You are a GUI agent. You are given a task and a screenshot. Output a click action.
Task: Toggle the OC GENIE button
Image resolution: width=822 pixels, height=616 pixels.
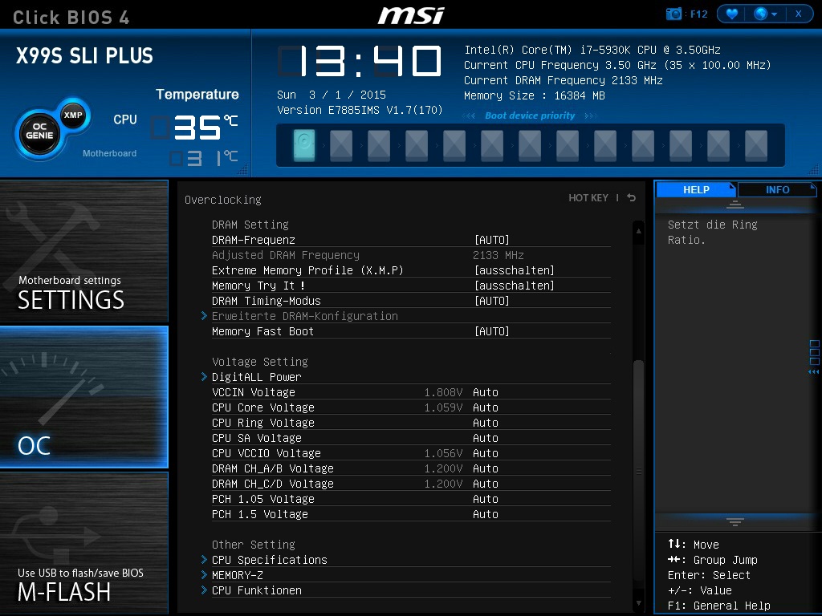click(x=39, y=132)
